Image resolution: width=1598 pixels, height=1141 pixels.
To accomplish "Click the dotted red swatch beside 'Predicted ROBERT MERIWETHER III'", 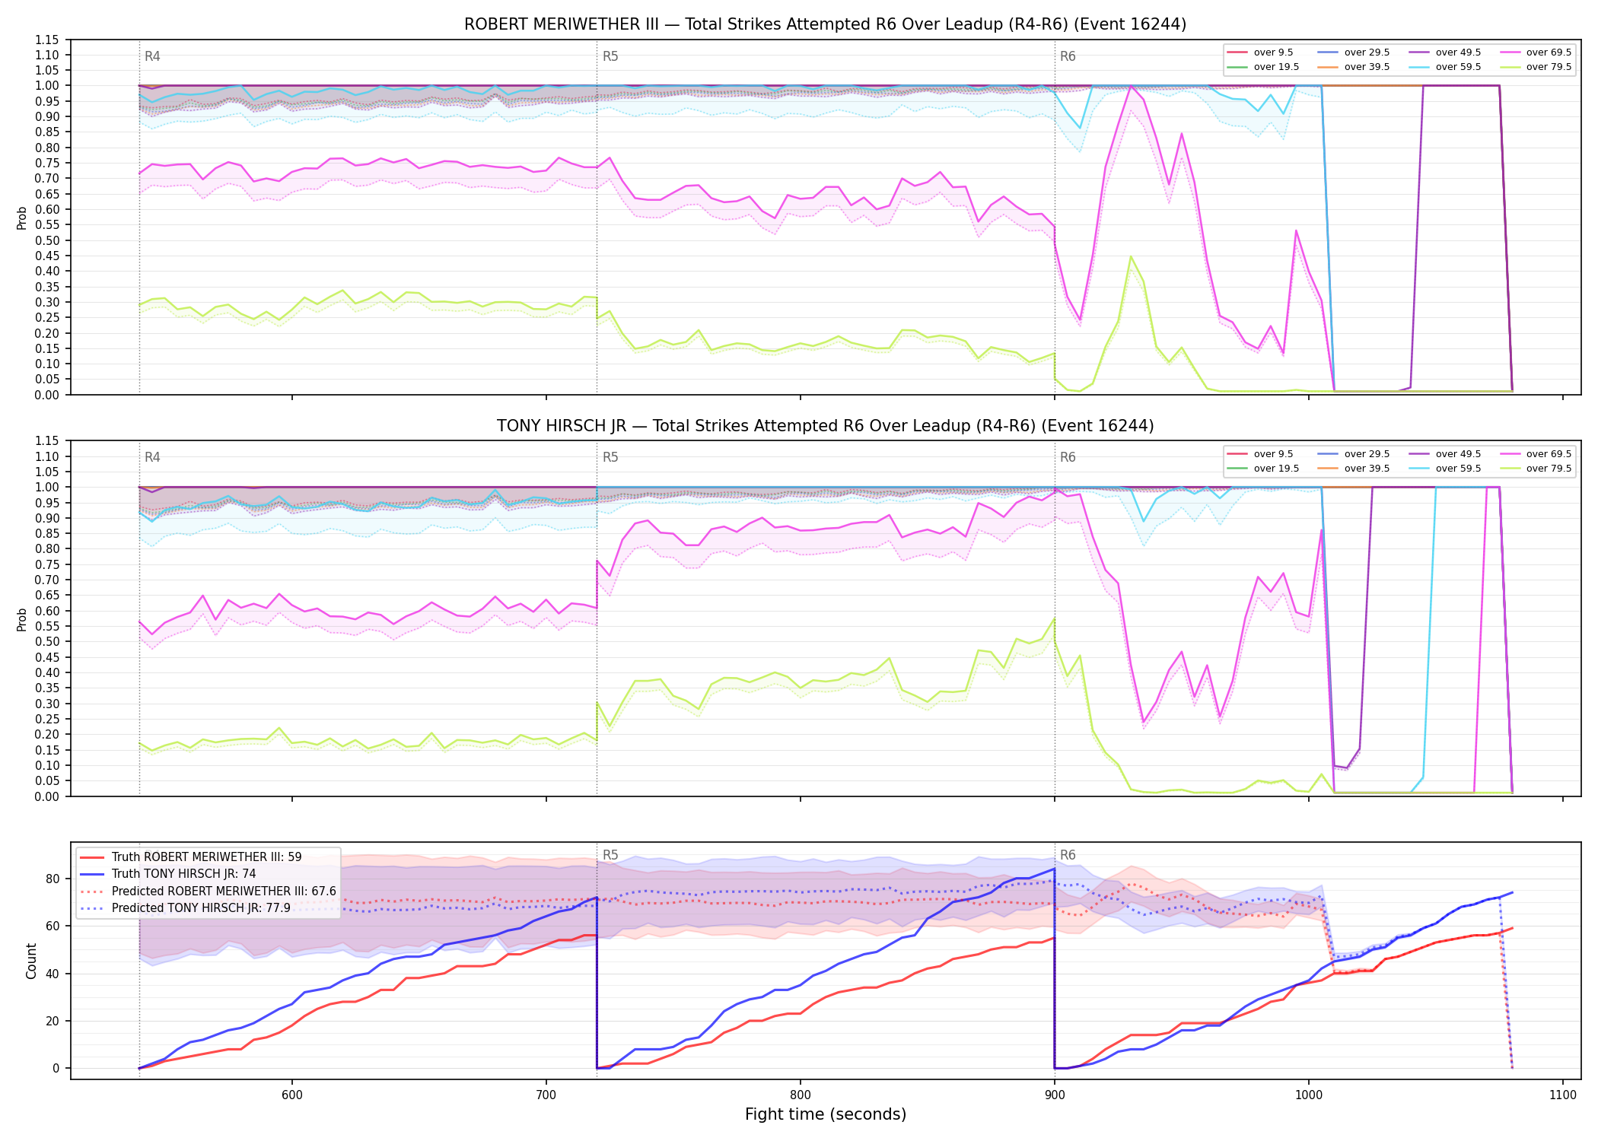I will [92, 892].
